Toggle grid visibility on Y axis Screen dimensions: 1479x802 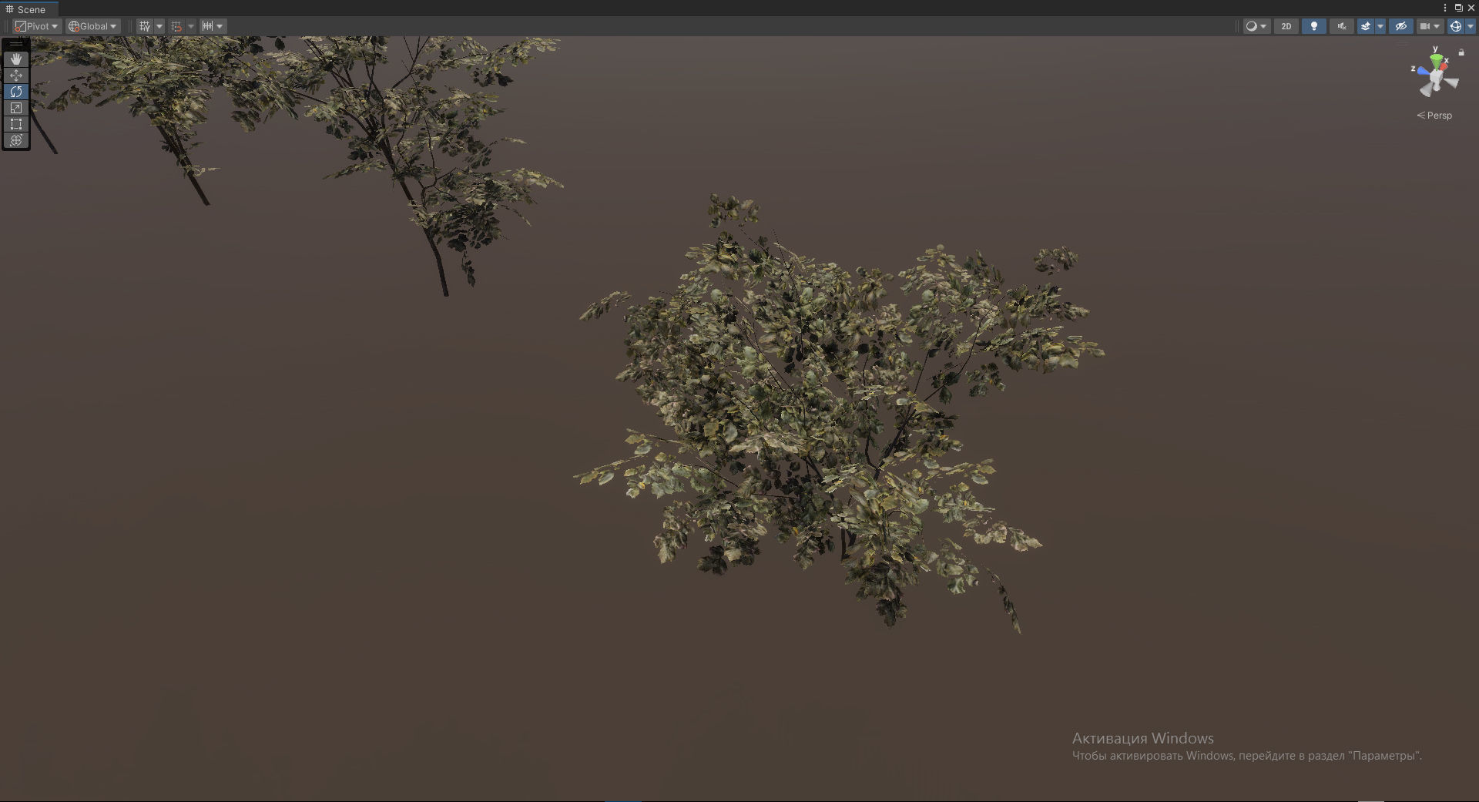(145, 26)
